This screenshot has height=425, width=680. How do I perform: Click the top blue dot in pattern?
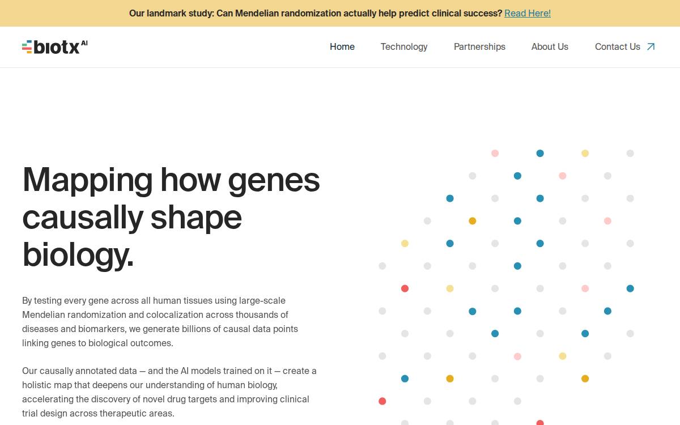(540, 153)
